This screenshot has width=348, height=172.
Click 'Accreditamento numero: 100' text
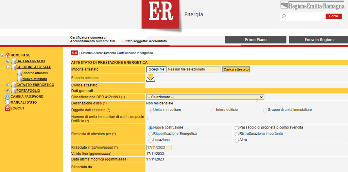92,41
